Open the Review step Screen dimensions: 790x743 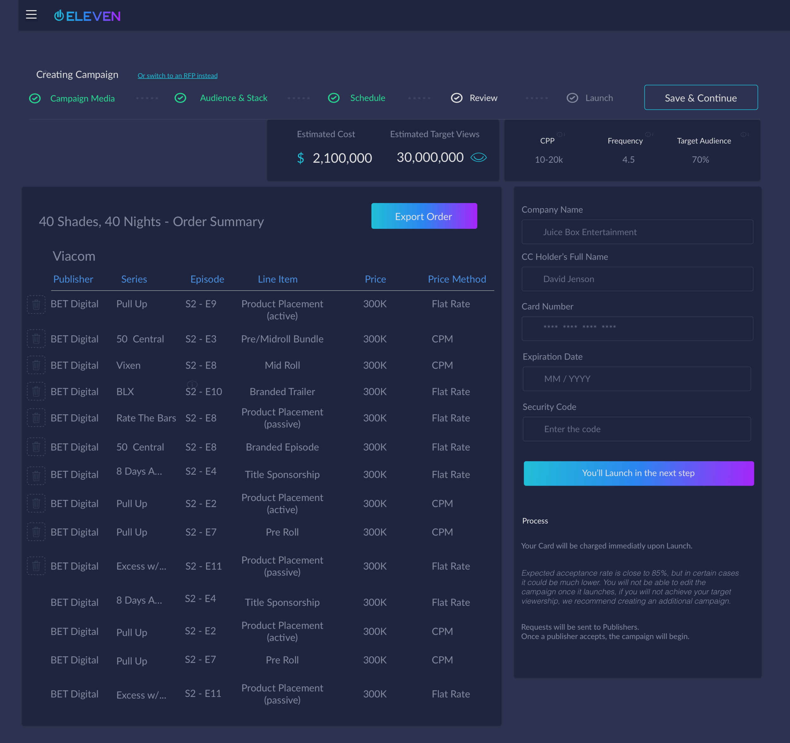pos(483,98)
